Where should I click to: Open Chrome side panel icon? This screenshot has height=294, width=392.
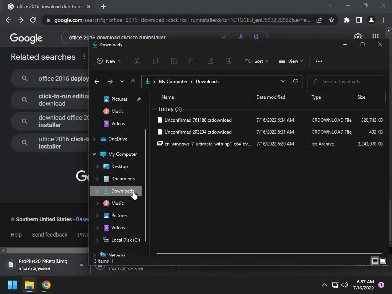click(359, 20)
